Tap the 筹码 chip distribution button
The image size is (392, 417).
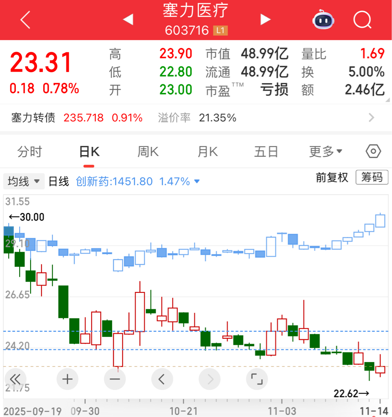click(372, 177)
